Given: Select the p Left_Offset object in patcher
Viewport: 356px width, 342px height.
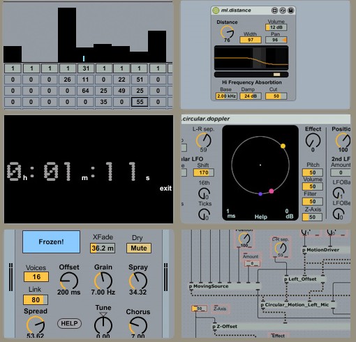Looking at the screenshot, I should coord(304,279).
